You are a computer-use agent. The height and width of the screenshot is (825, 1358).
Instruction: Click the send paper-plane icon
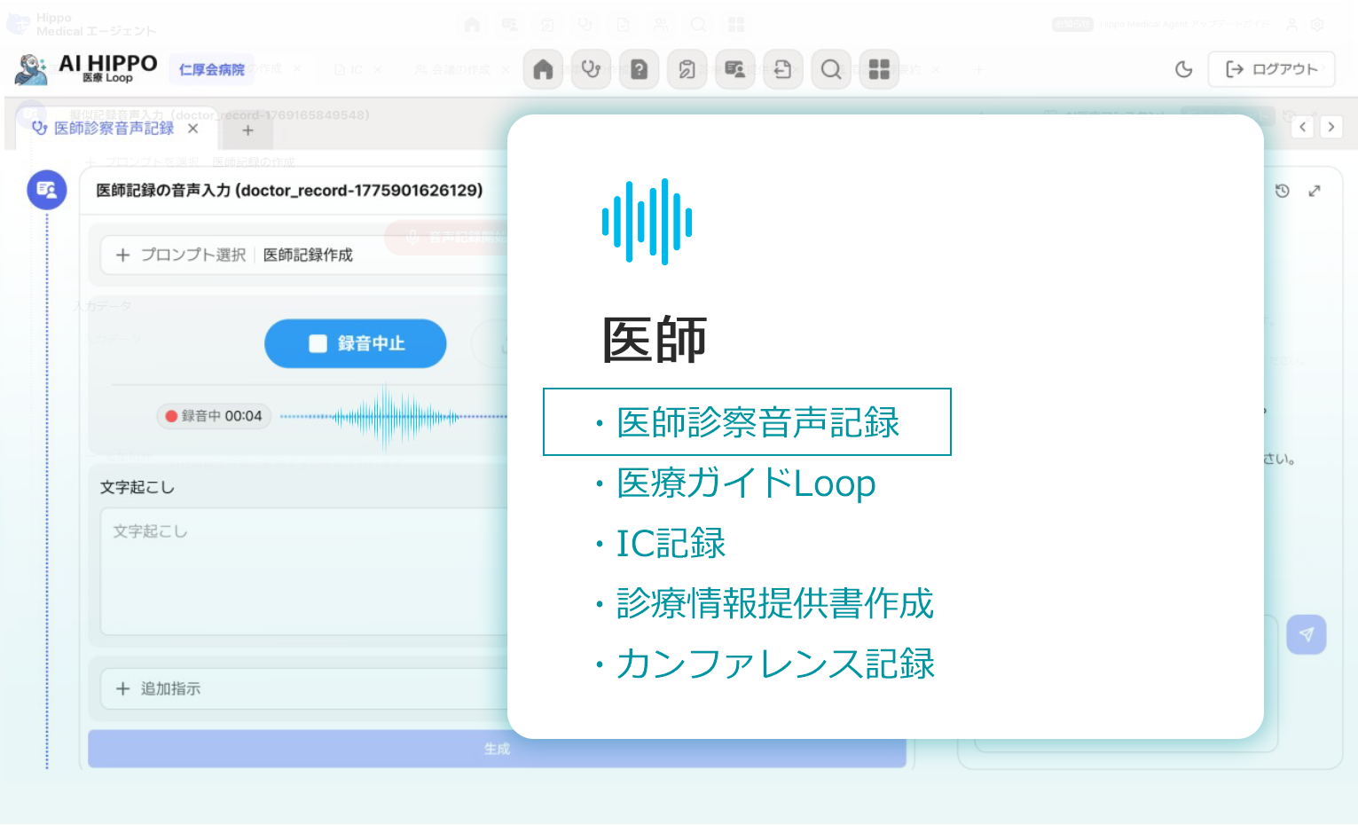pyautogui.click(x=1306, y=634)
